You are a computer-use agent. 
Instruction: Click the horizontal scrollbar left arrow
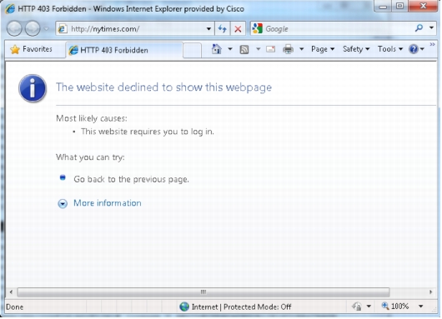[11, 292]
